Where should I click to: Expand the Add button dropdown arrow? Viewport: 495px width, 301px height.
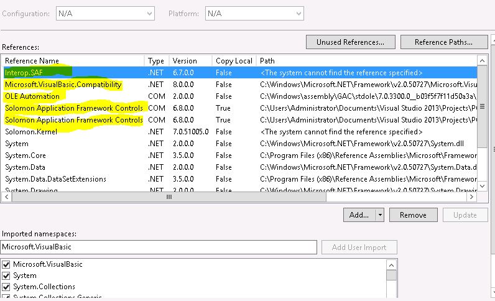[x=380, y=215]
